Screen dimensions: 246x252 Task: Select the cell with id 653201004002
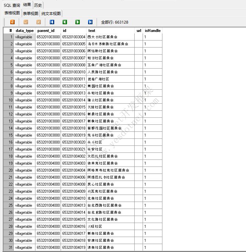[74, 156]
